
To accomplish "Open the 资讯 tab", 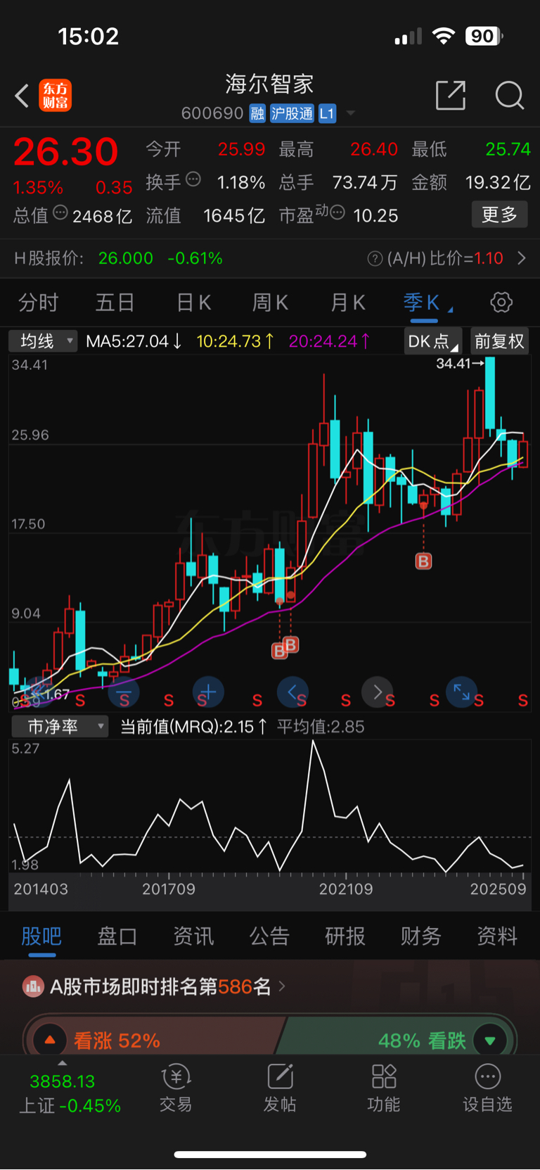I will tap(193, 936).
